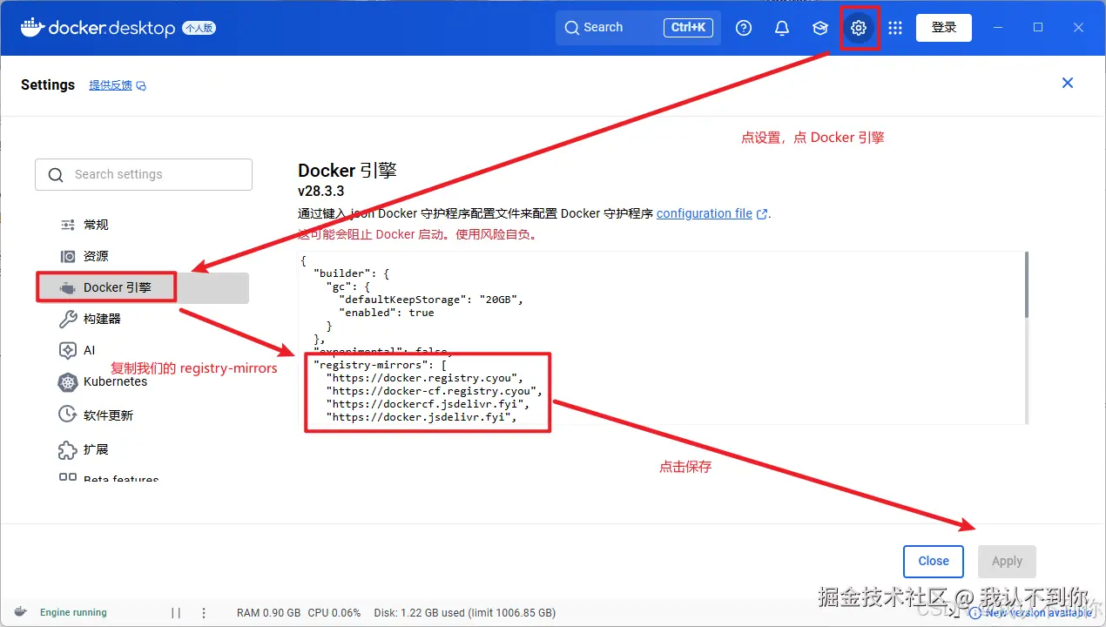Click the 登录 sign-in button
This screenshot has height=627, width=1106.
coord(944,28)
